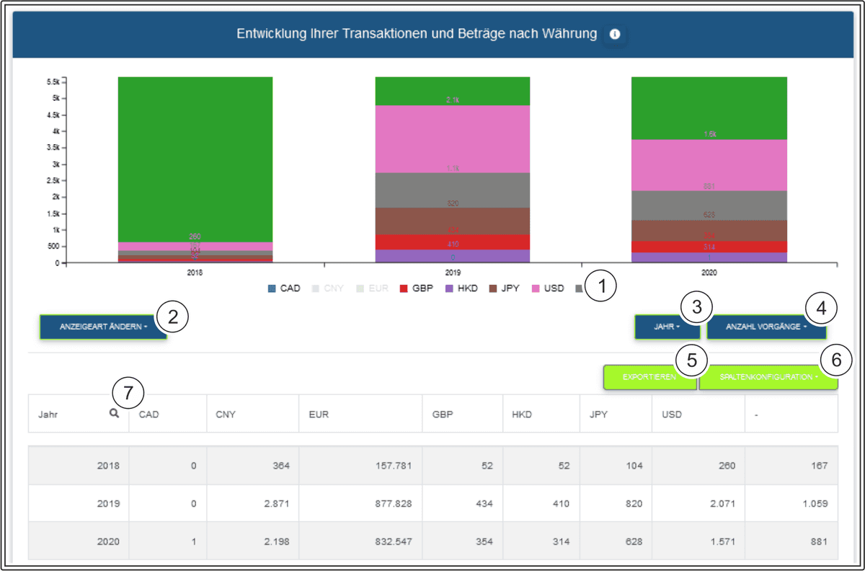The height and width of the screenshot is (571, 865).
Task: Select the grey segment in the 2020 bar
Action: click(x=709, y=205)
